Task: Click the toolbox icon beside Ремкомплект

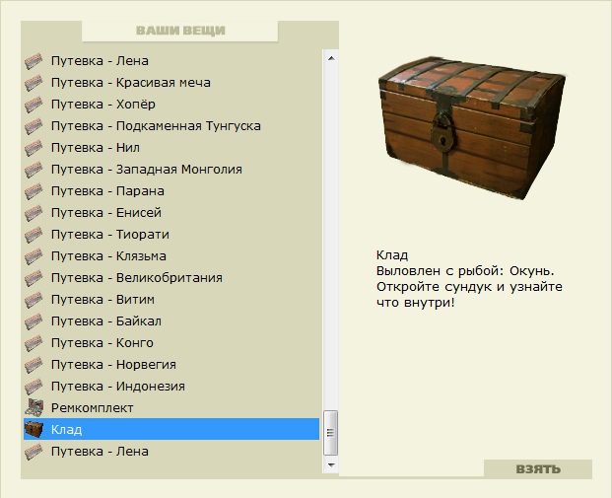Action: 34,408
